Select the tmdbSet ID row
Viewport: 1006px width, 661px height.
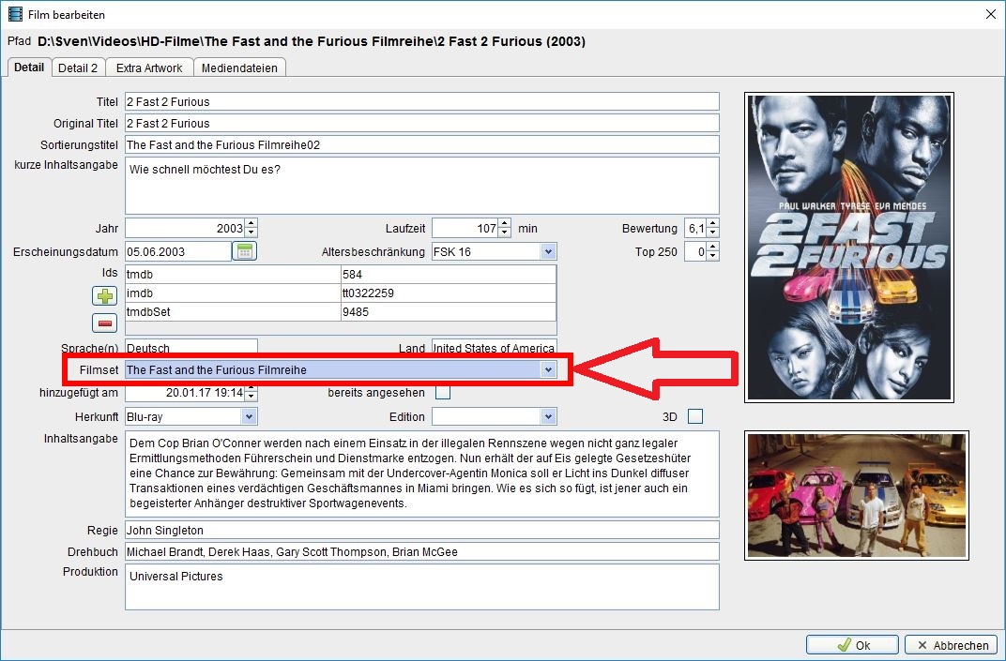[x=341, y=311]
